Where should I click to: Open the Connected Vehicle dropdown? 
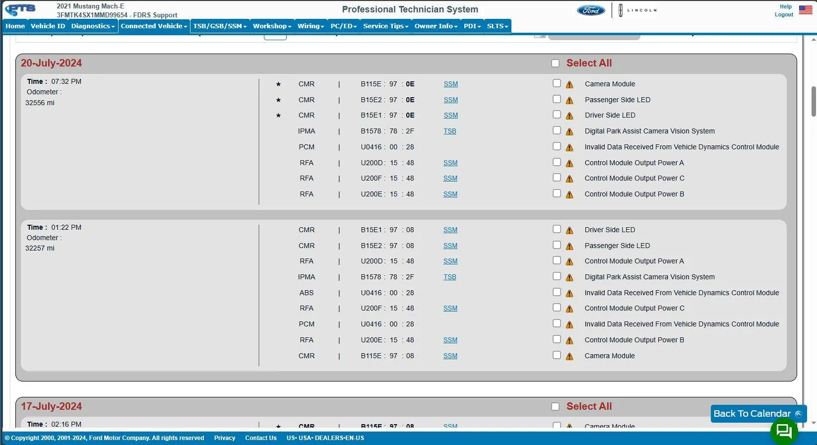(x=154, y=26)
